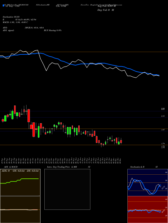Click the 1.79 price axis label
Image resolution: width=168 pixels, height=223 pixels.
163,144
